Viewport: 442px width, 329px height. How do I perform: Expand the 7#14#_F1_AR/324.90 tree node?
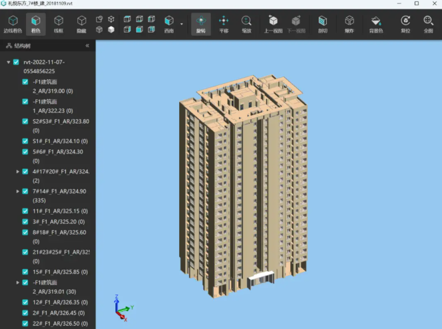click(x=18, y=191)
